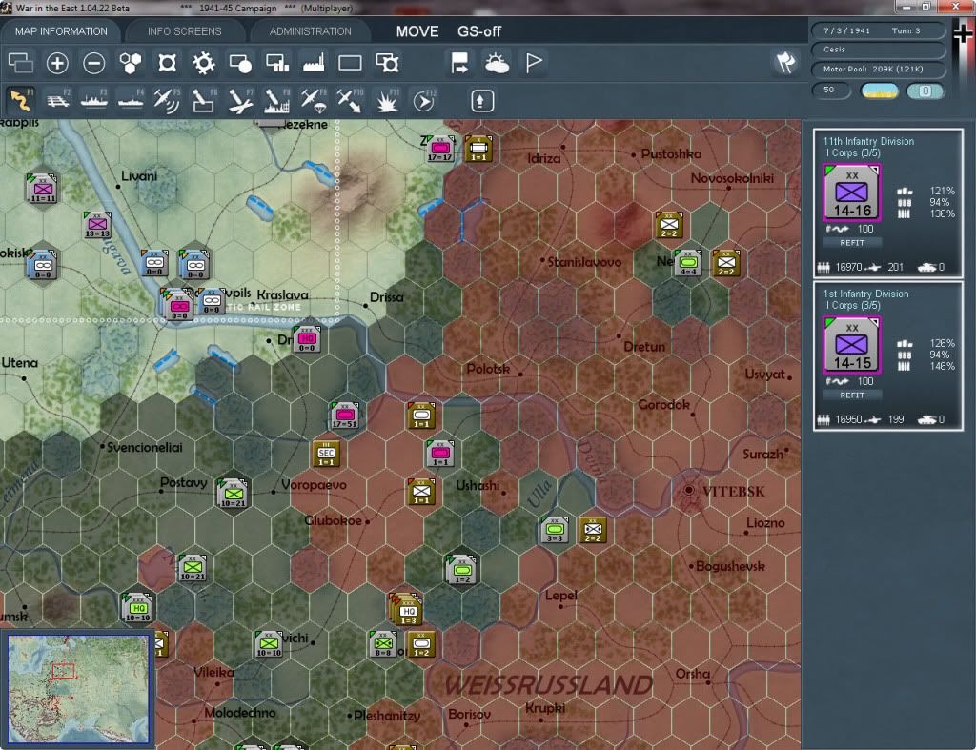Open the Info Screens tab
This screenshot has width=976, height=750.
pyautogui.click(x=184, y=31)
